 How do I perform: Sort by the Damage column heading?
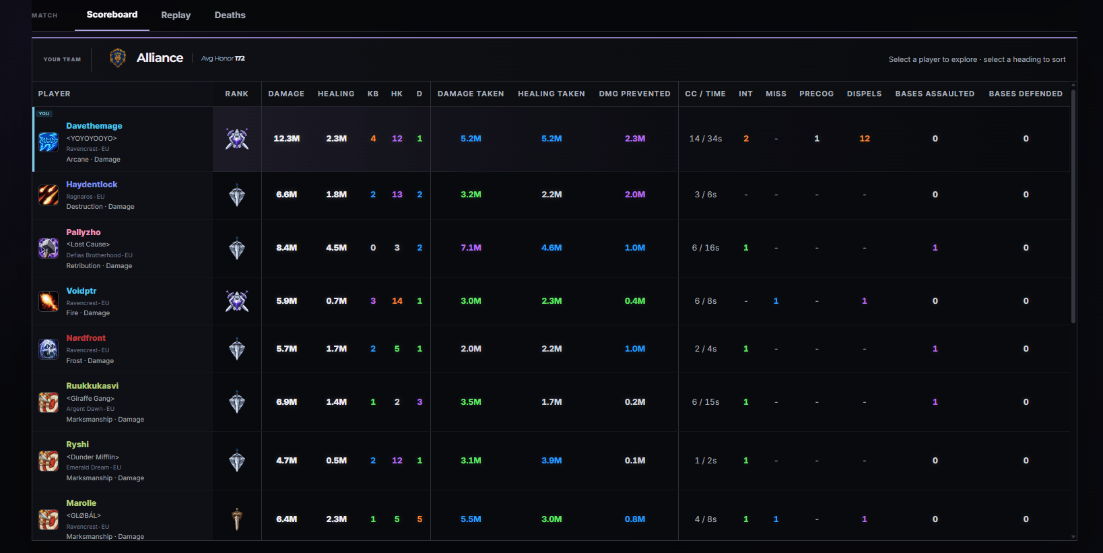tap(286, 94)
